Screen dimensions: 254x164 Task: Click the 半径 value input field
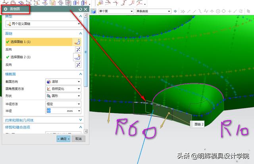coord(56,111)
